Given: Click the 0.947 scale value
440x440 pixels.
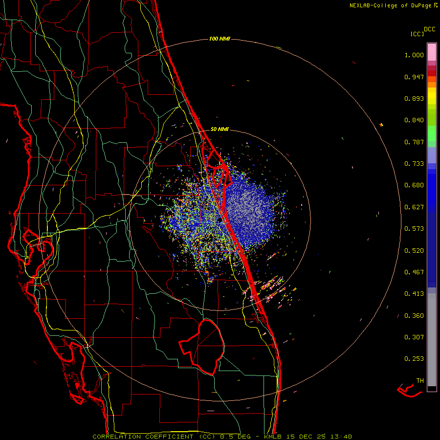Looking at the screenshot, I should pyautogui.click(x=414, y=77).
